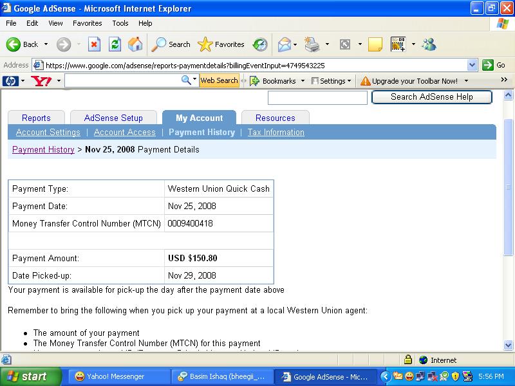Open the Yahoo! logo dropdown arrow
Image resolution: width=515 pixels, height=386 pixels.
[x=59, y=81]
